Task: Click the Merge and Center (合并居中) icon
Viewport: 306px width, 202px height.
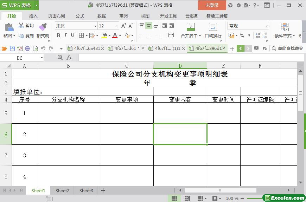Action: 190,27
